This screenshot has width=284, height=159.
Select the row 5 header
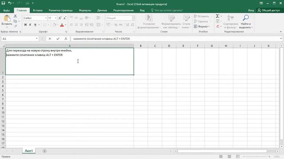(x=3, y=90)
